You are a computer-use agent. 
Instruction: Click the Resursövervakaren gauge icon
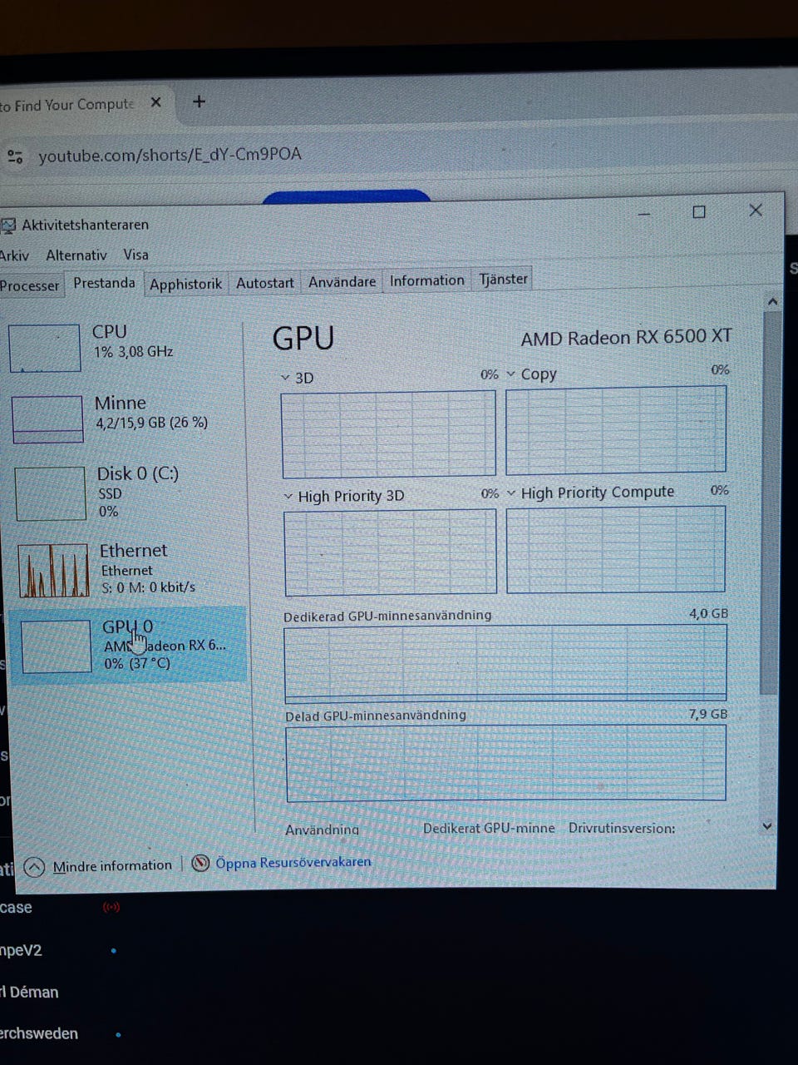click(x=200, y=864)
